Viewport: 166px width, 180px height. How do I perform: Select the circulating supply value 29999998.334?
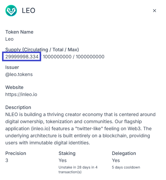pos(22,57)
